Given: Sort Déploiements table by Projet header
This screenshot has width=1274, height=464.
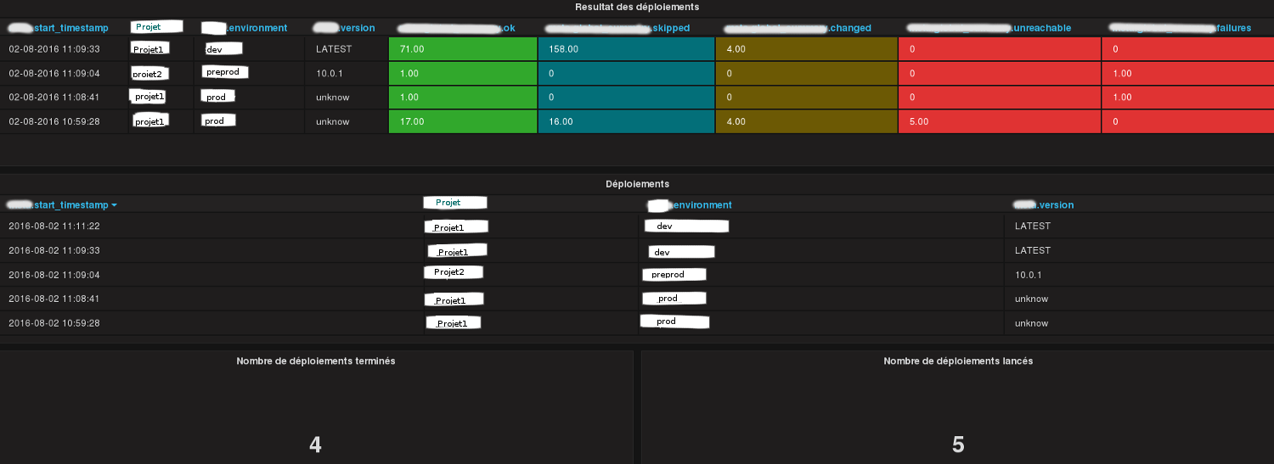Looking at the screenshot, I should [x=455, y=203].
